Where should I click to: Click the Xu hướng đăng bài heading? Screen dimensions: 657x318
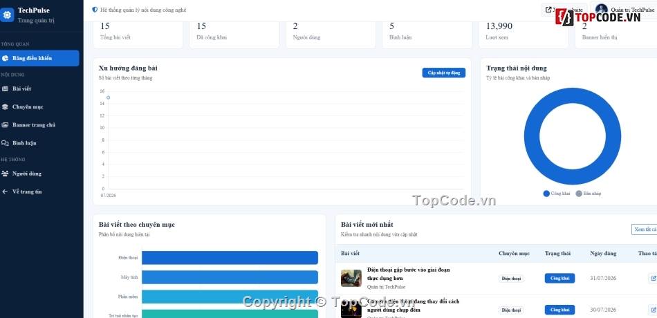click(128, 68)
